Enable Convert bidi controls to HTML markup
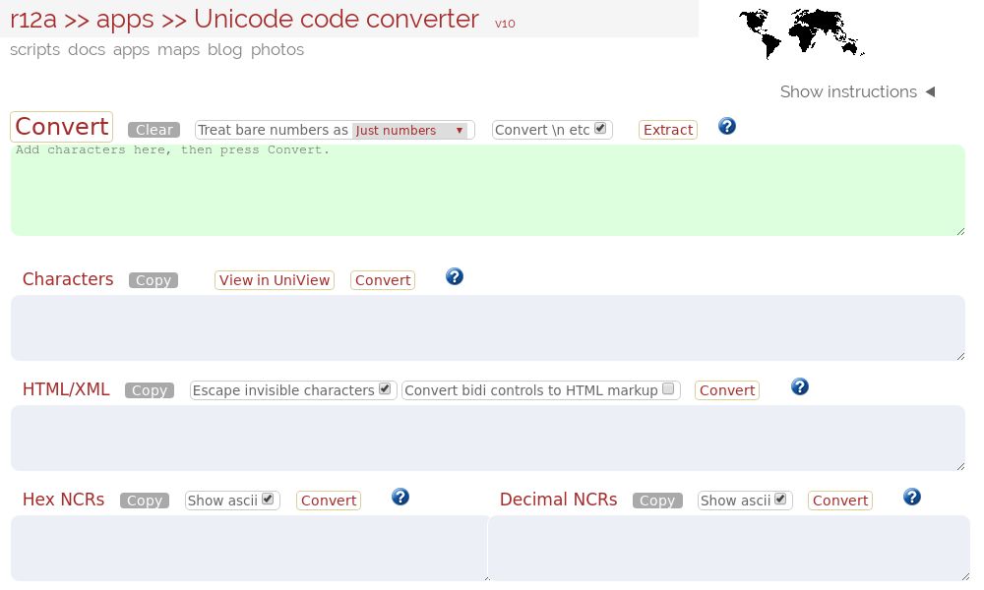The width and height of the screenshot is (984, 590). point(668,389)
